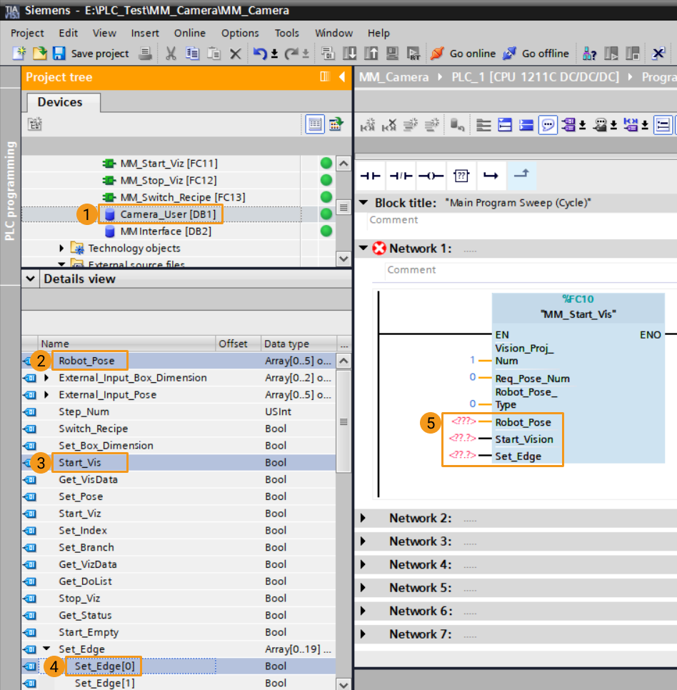The height and width of the screenshot is (690, 677).
Task: Click the Cut scissors icon
Action: click(171, 54)
